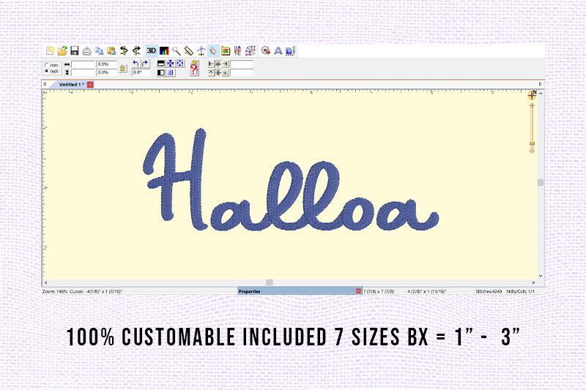Create a new design file
This screenshot has height=390, width=586.
pos(50,50)
